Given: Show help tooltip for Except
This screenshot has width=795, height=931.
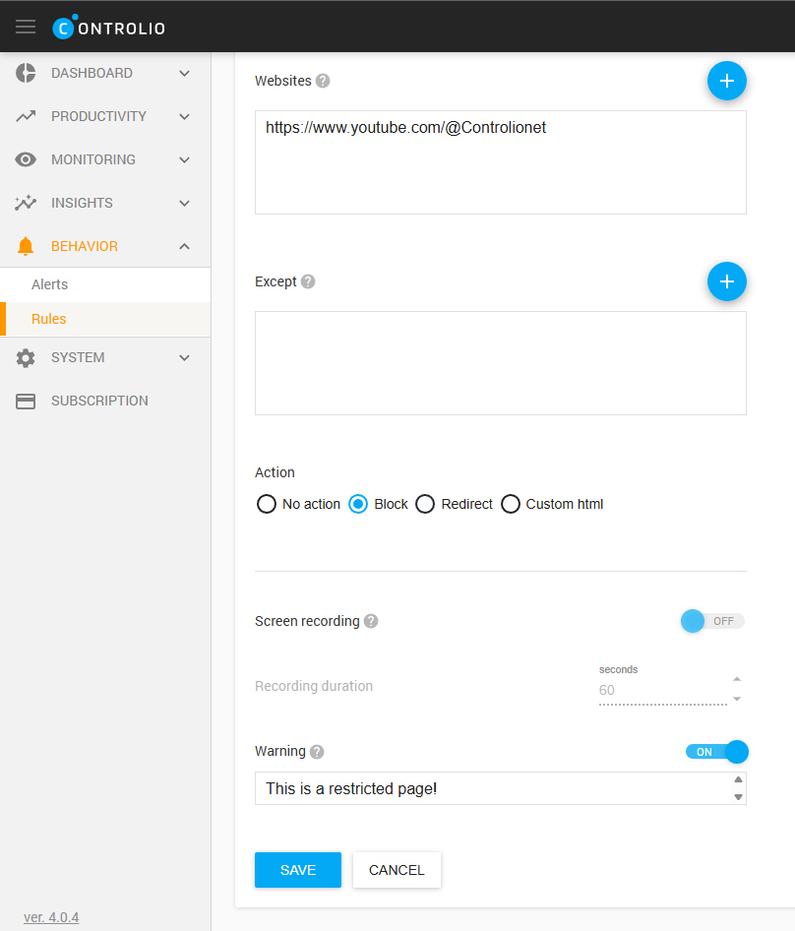Looking at the screenshot, I should [x=308, y=281].
